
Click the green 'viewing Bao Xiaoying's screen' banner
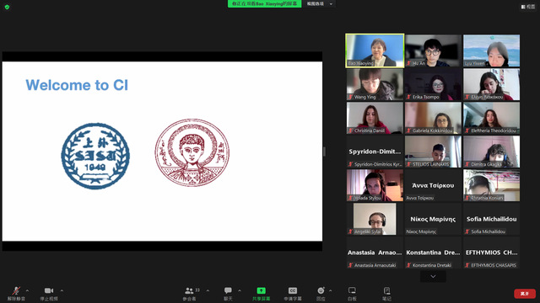[264, 3]
